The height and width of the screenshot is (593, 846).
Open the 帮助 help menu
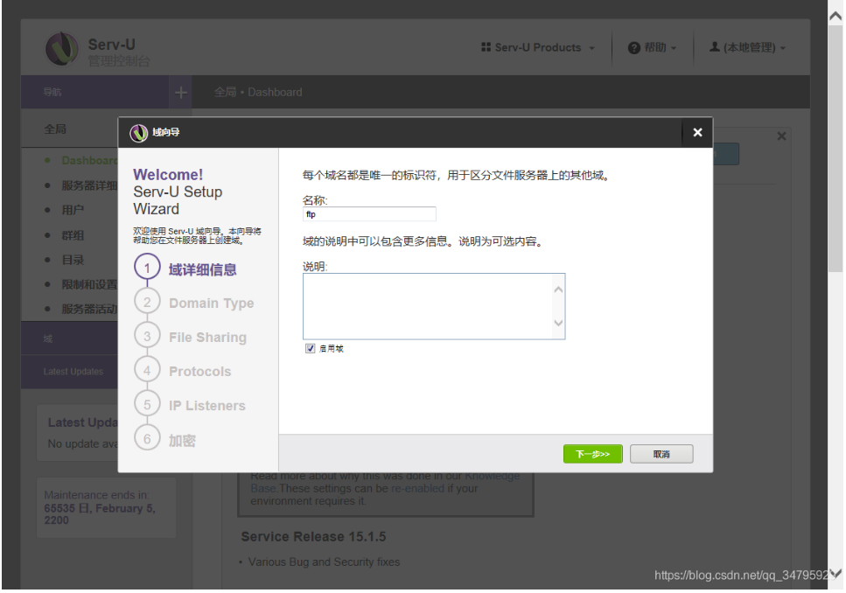pos(653,47)
